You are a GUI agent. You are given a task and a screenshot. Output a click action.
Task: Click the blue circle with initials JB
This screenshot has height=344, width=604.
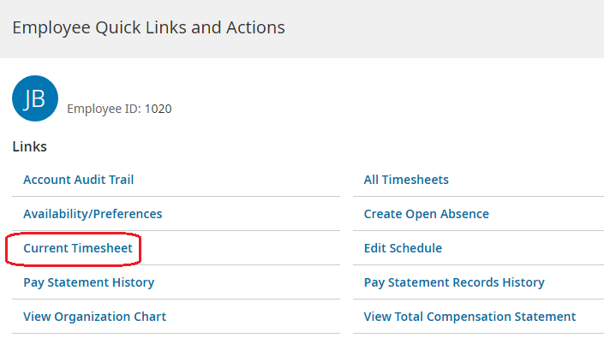point(35,98)
